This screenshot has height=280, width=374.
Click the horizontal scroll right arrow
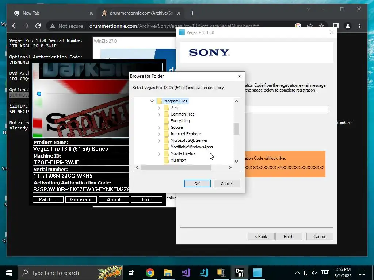pyautogui.click(x=230, y=168)
